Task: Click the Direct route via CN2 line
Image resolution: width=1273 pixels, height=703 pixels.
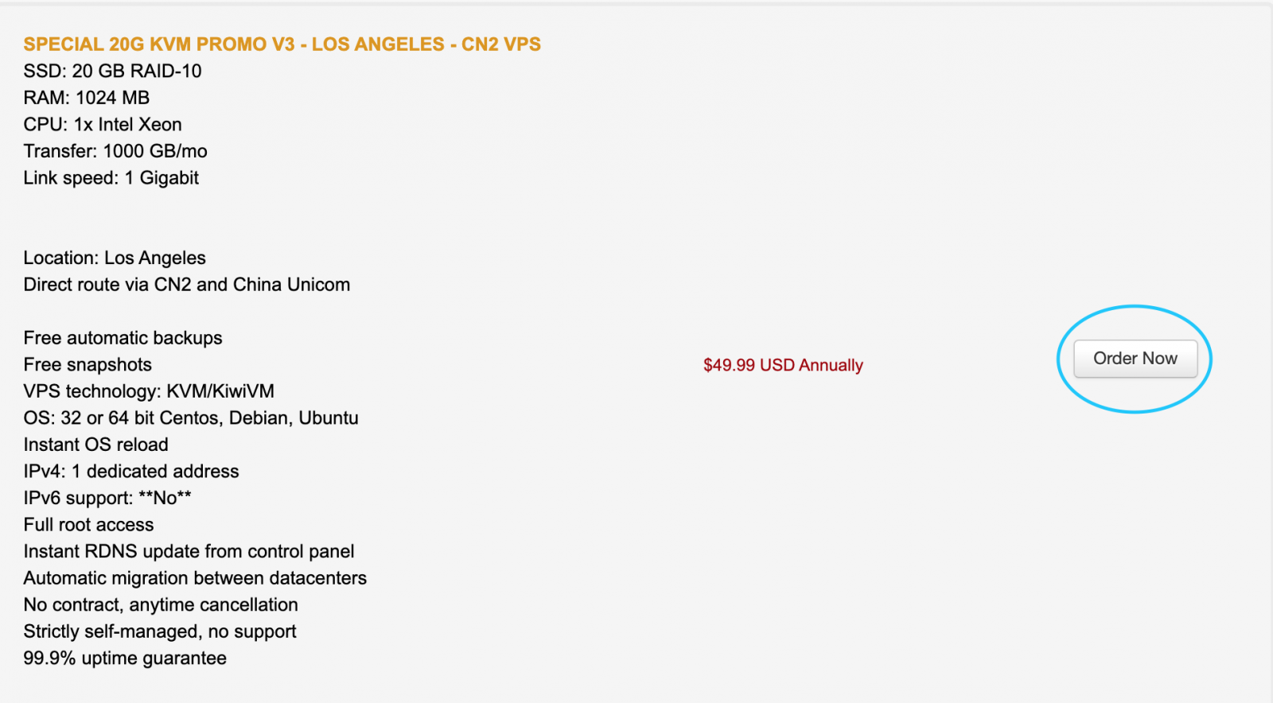Action: pyautogui.click(x=186, y=285)
